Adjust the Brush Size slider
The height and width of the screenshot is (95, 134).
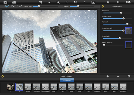tap(45, 7)
